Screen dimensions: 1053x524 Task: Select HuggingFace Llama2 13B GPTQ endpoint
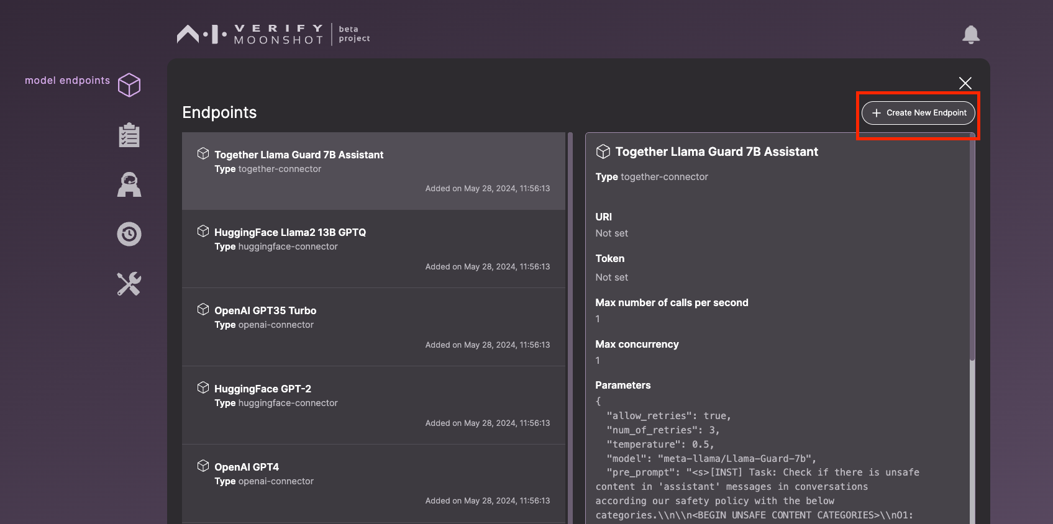373,249
